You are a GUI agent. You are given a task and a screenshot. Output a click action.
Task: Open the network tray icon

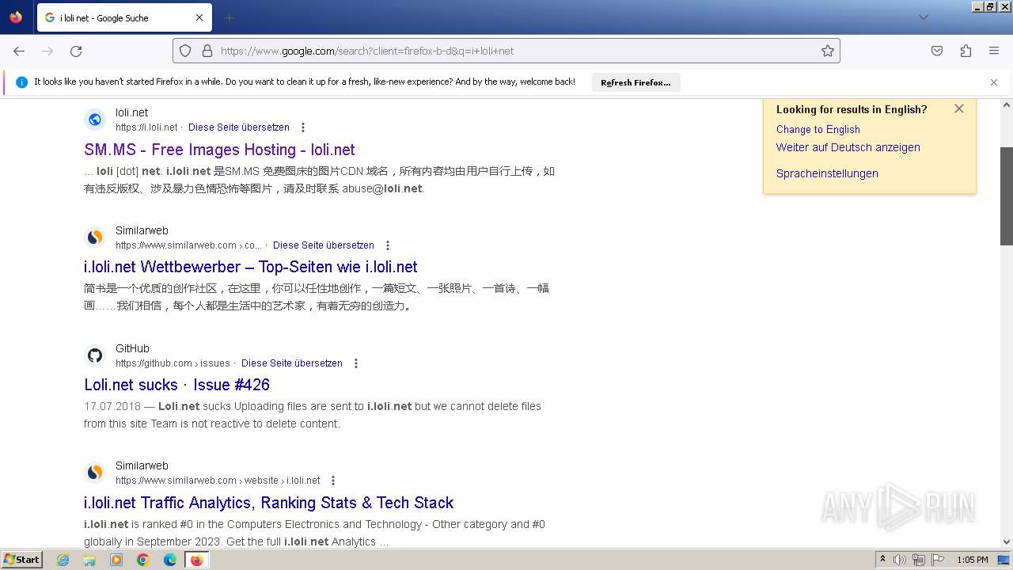point(919,560)
